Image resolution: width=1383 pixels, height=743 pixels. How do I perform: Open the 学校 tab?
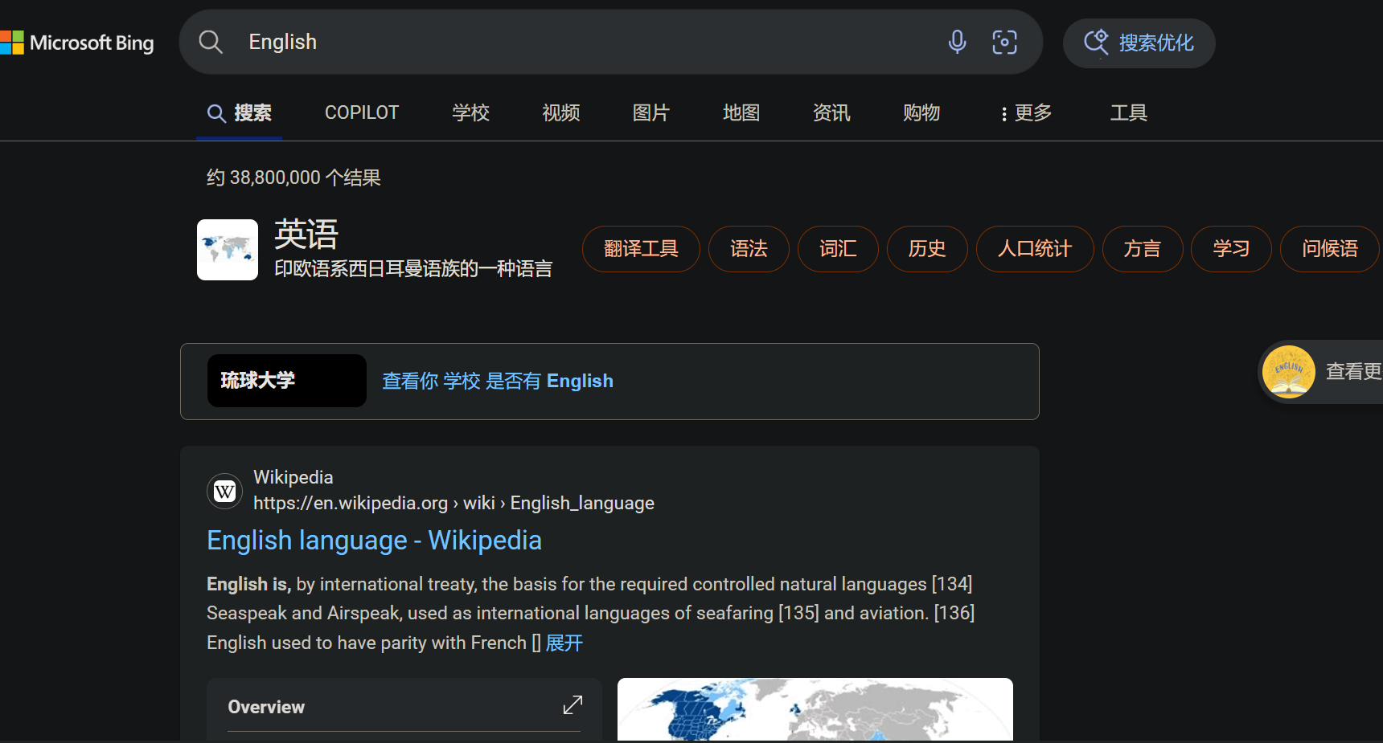pyautogui.click(x=471, y=113)
